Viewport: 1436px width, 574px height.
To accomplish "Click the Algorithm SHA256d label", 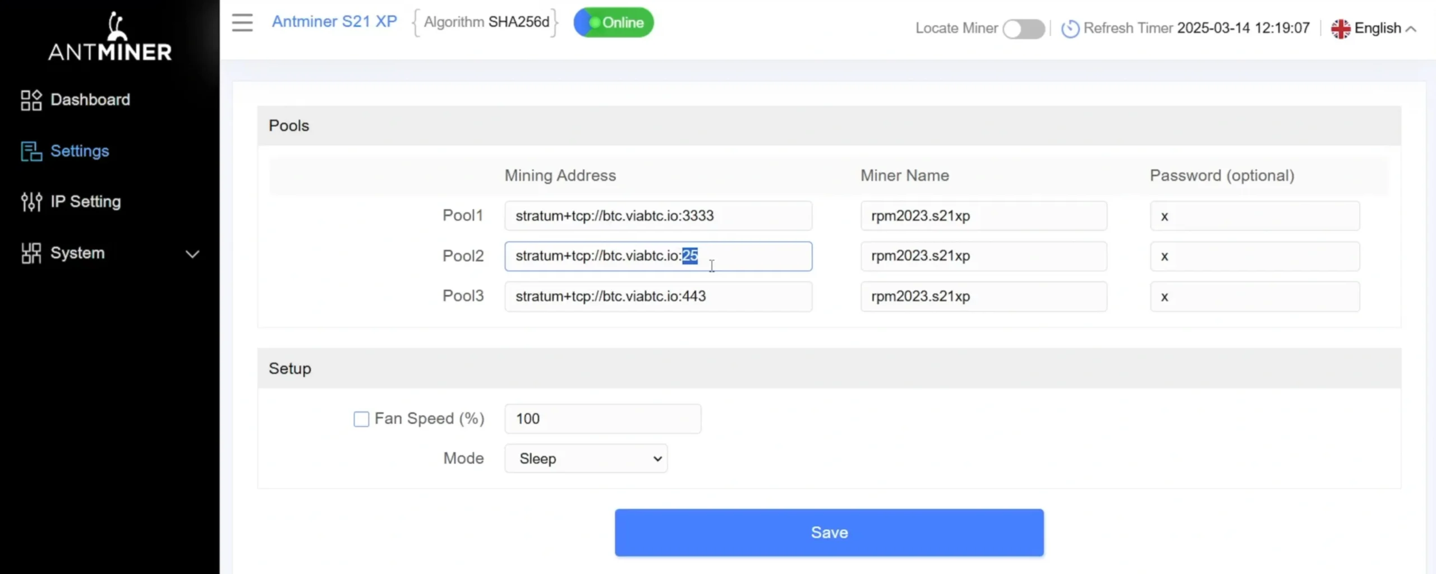I will click(486, 22).
